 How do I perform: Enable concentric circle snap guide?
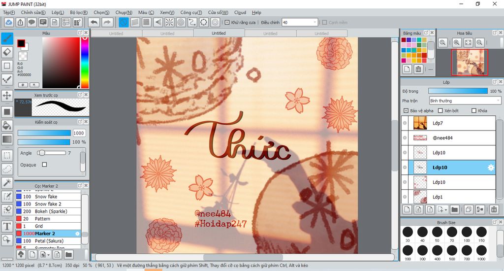[181, 22]
